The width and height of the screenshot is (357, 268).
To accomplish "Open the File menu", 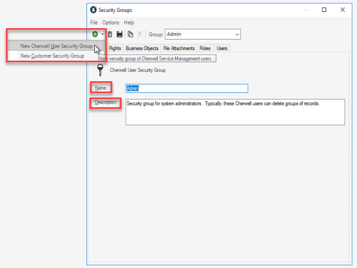I will 94,23.
